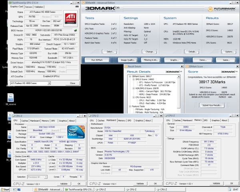Click the Intel Xeon logo in CPU-Z

click(75, 133)
